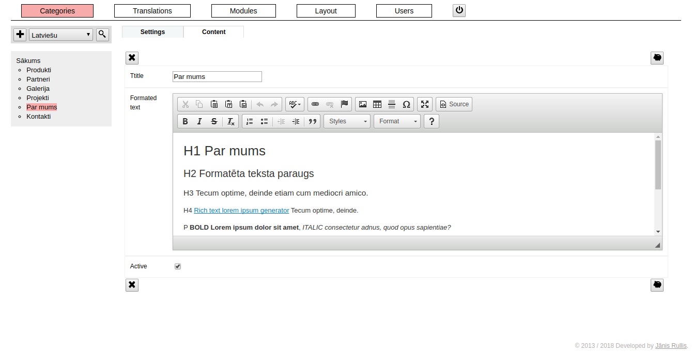Viewport: 692px width, 353px height.
Task: Click the Cut icon in the editor toolbar
Action: click(186, 104)
